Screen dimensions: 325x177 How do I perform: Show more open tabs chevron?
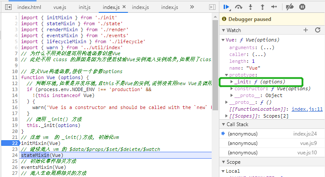192,7
